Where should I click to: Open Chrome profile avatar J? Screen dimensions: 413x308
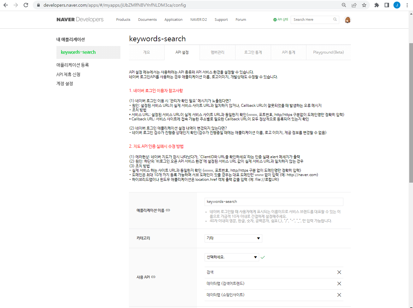point(397,5)
